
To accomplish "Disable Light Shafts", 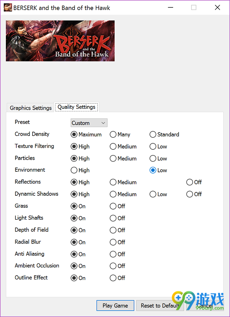I will coord(118,218).
